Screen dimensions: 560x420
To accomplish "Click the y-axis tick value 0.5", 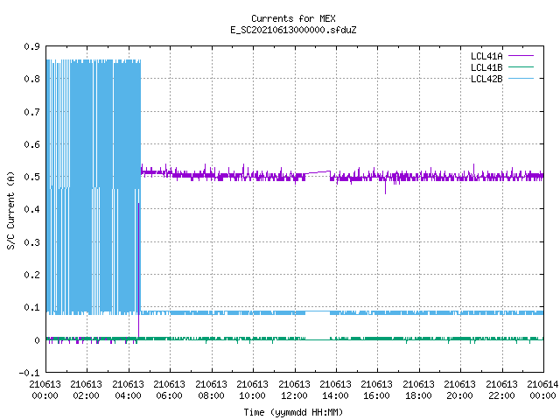I will click(x=31, y=177).
